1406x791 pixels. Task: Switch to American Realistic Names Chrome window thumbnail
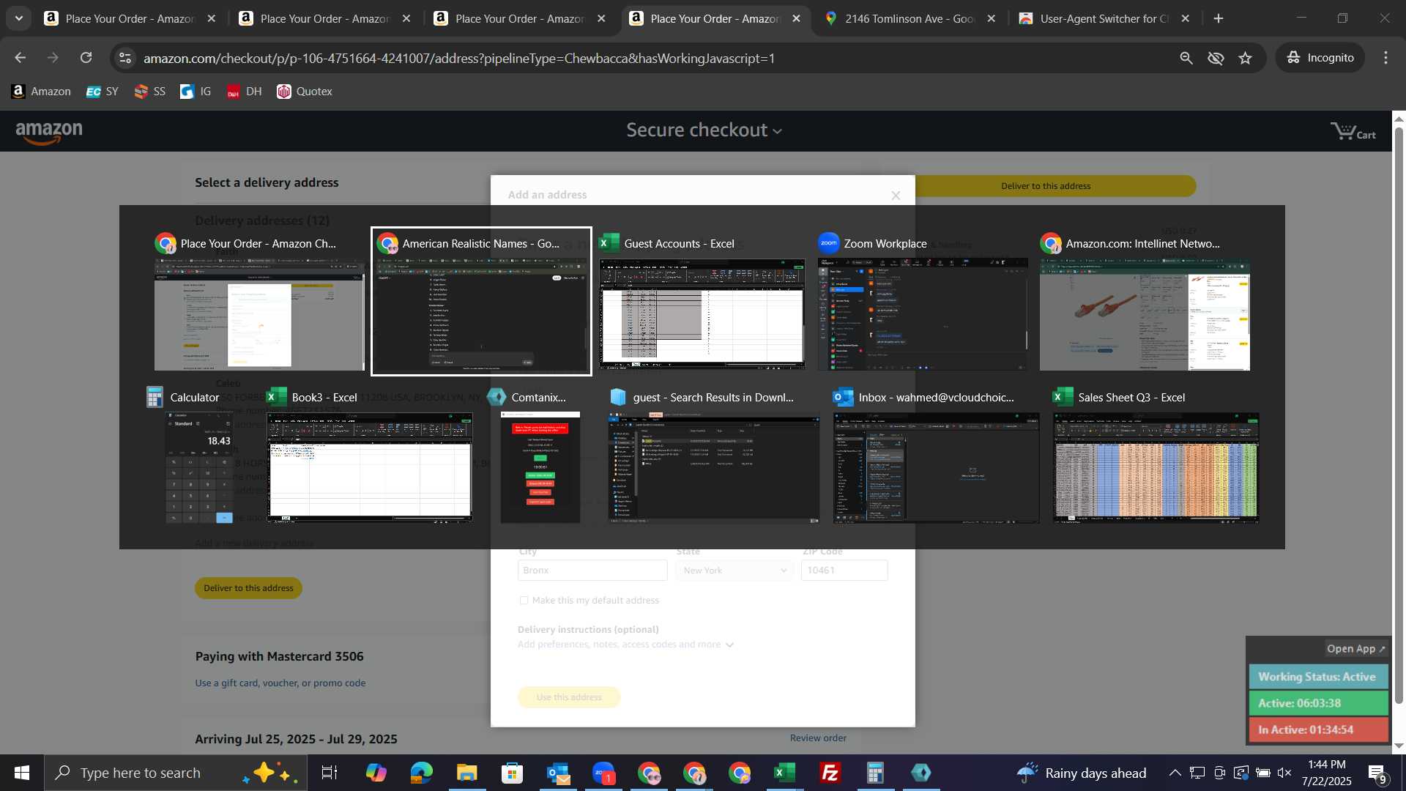(481, 301)
